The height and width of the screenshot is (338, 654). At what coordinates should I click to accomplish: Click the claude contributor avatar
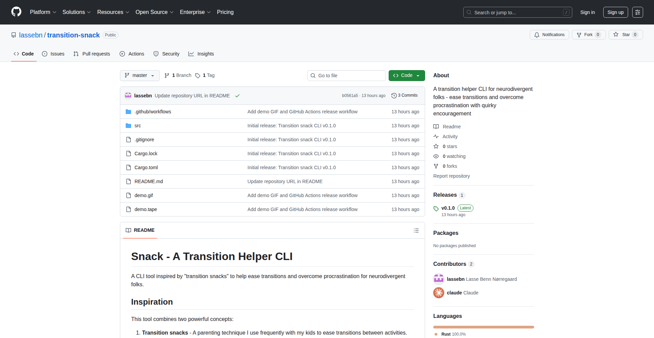coord(439,293)
